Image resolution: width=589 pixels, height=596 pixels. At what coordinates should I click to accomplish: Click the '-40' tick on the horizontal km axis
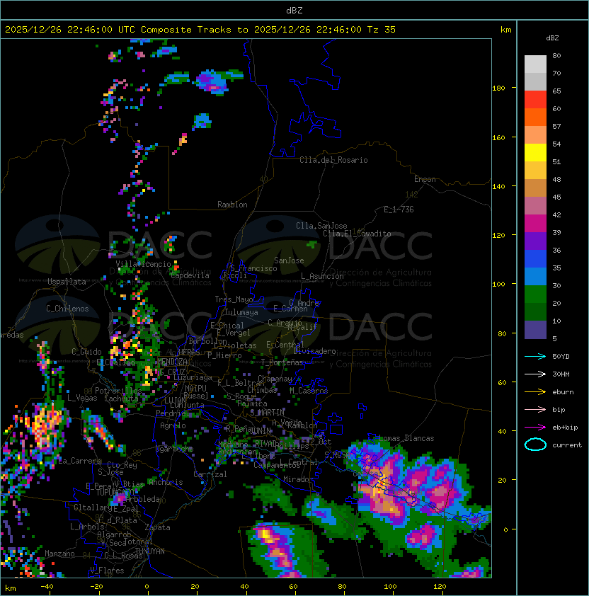(47, 587)
